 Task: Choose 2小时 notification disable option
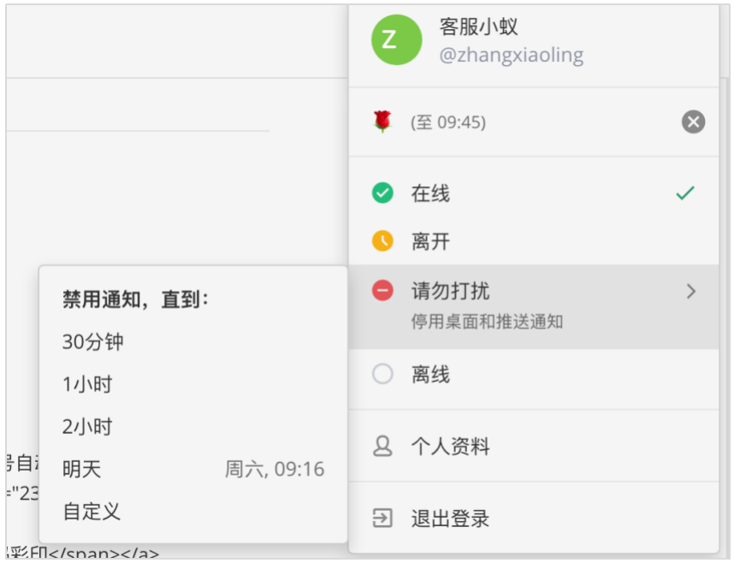point(87,427)
